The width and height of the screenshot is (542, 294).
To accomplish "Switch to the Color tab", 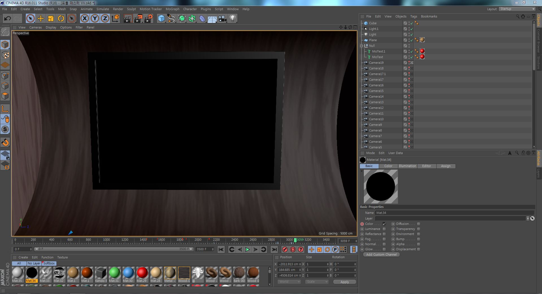I will pos(388,166).
